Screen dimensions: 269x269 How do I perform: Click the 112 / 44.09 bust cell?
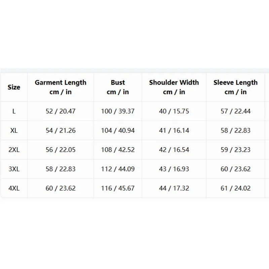(118, 169)
